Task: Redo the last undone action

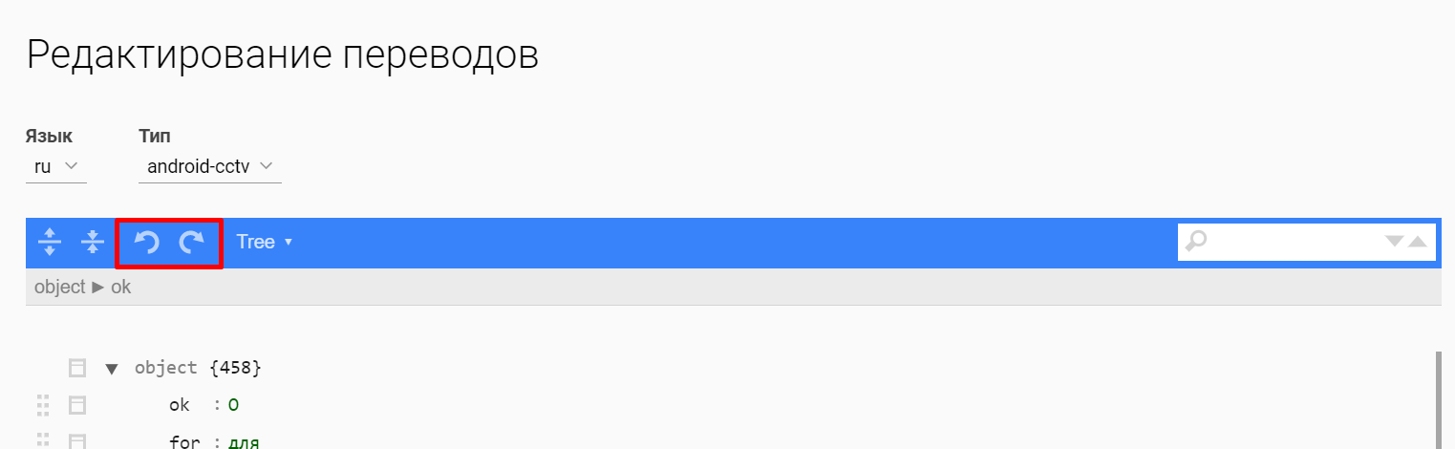Action: coord(193,243)
